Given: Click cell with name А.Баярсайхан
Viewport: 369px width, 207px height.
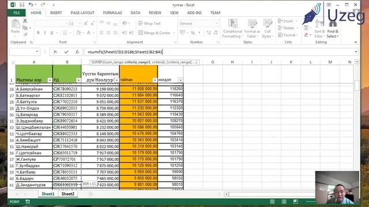Looking at the screenshot, I should pyautogui.click(x=33, y=89).
